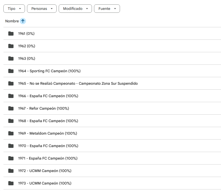Select '1972 - UCMM Campeón (100%)' name
Screen dimensions: 221x191
coord(45,171)
